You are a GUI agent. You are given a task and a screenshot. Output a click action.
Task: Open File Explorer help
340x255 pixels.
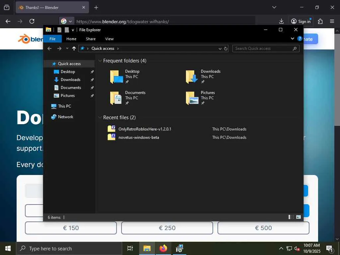pyautogui.click(x=300, y=39)
